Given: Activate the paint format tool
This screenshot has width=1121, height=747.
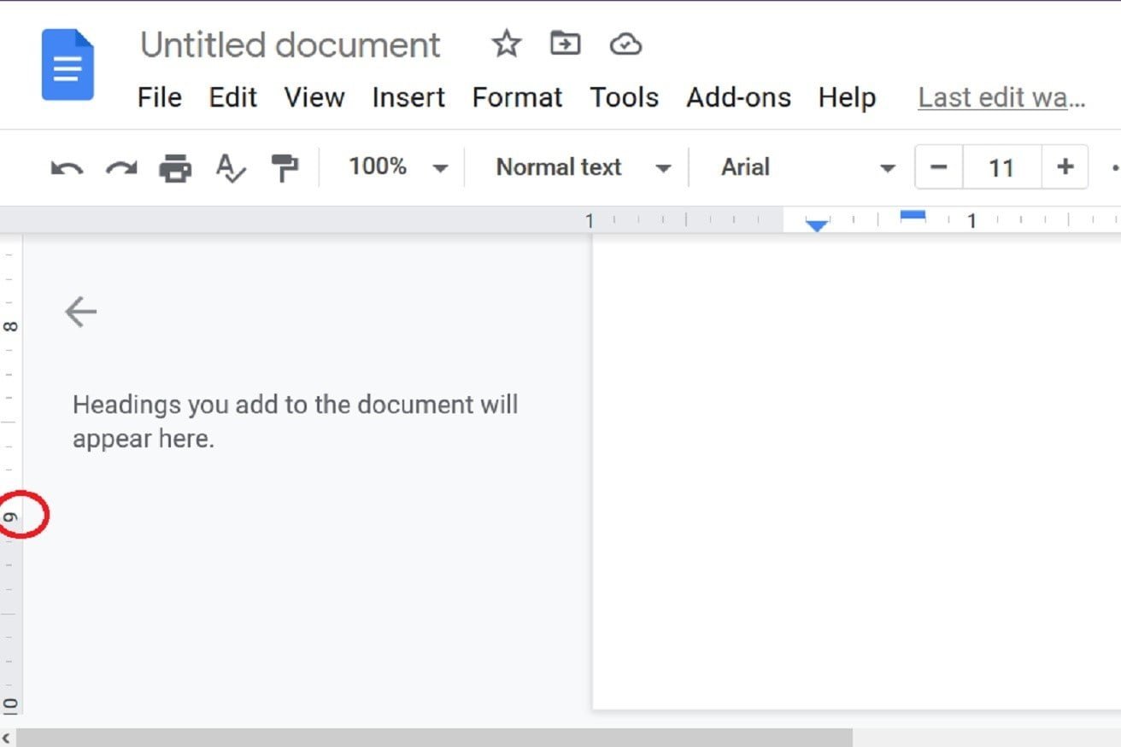Looking at the screenshot, I should tap(285, 167).
